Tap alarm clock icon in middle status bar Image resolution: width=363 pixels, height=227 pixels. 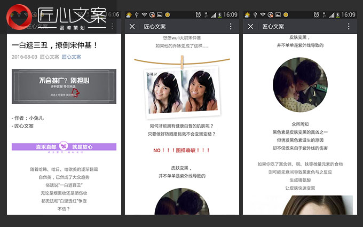click(x=198, y=15)
